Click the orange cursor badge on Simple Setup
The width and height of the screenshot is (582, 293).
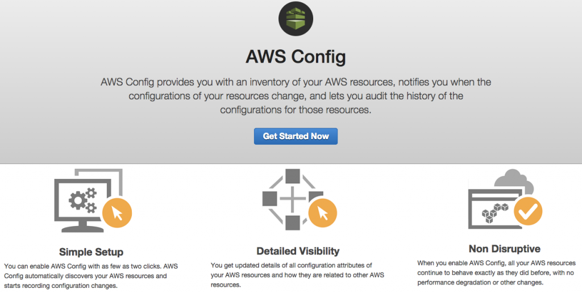point(117,213)
